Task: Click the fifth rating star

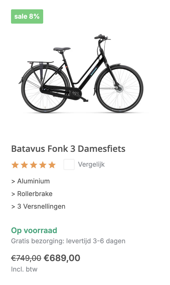Action: pos(52,165)
